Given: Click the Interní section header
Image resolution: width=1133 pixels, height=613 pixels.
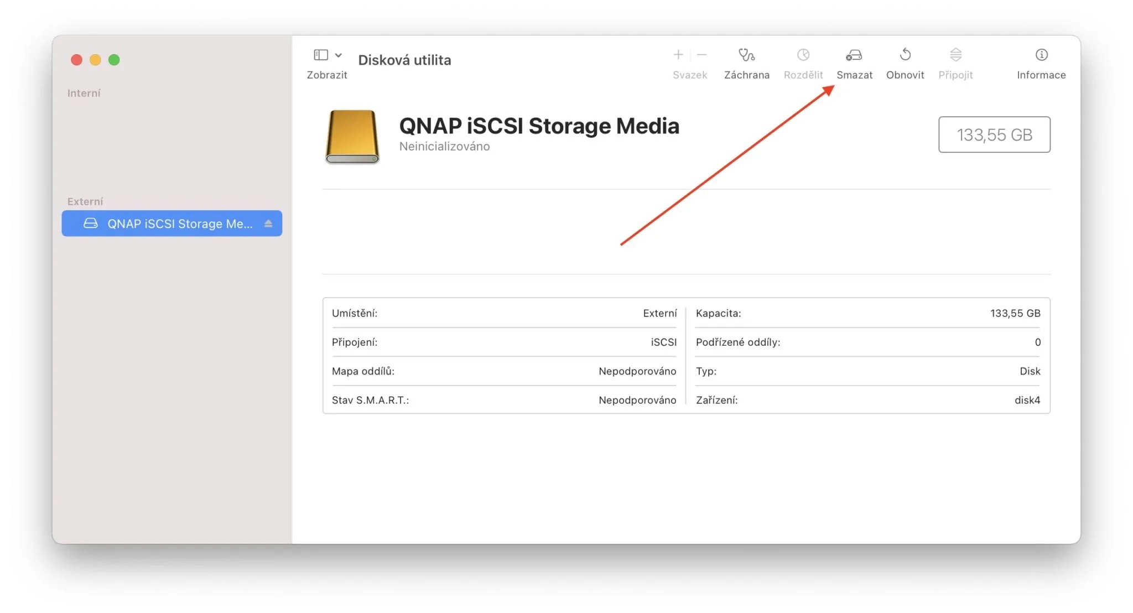Looking at the screenshot, I should 84,93.
